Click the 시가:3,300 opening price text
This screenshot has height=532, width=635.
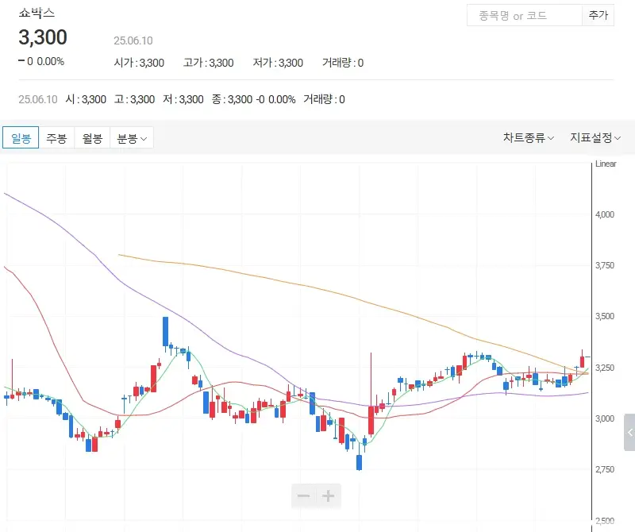139,63
